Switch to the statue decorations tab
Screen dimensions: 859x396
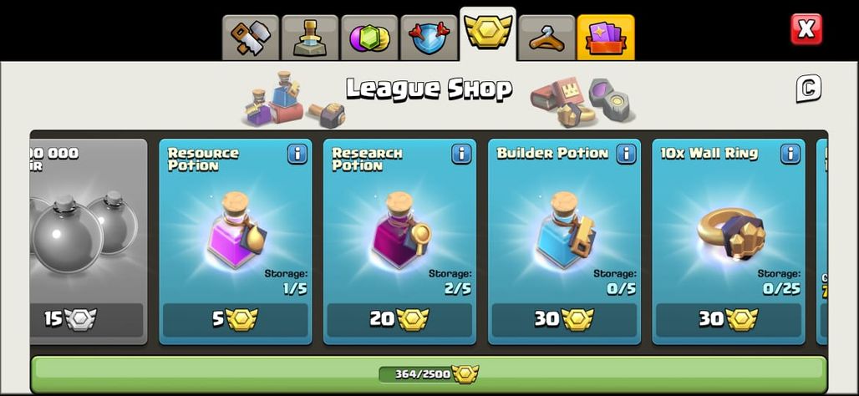point(310,38)
